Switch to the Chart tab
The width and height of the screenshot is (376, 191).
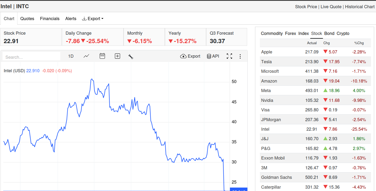point(9,19)
